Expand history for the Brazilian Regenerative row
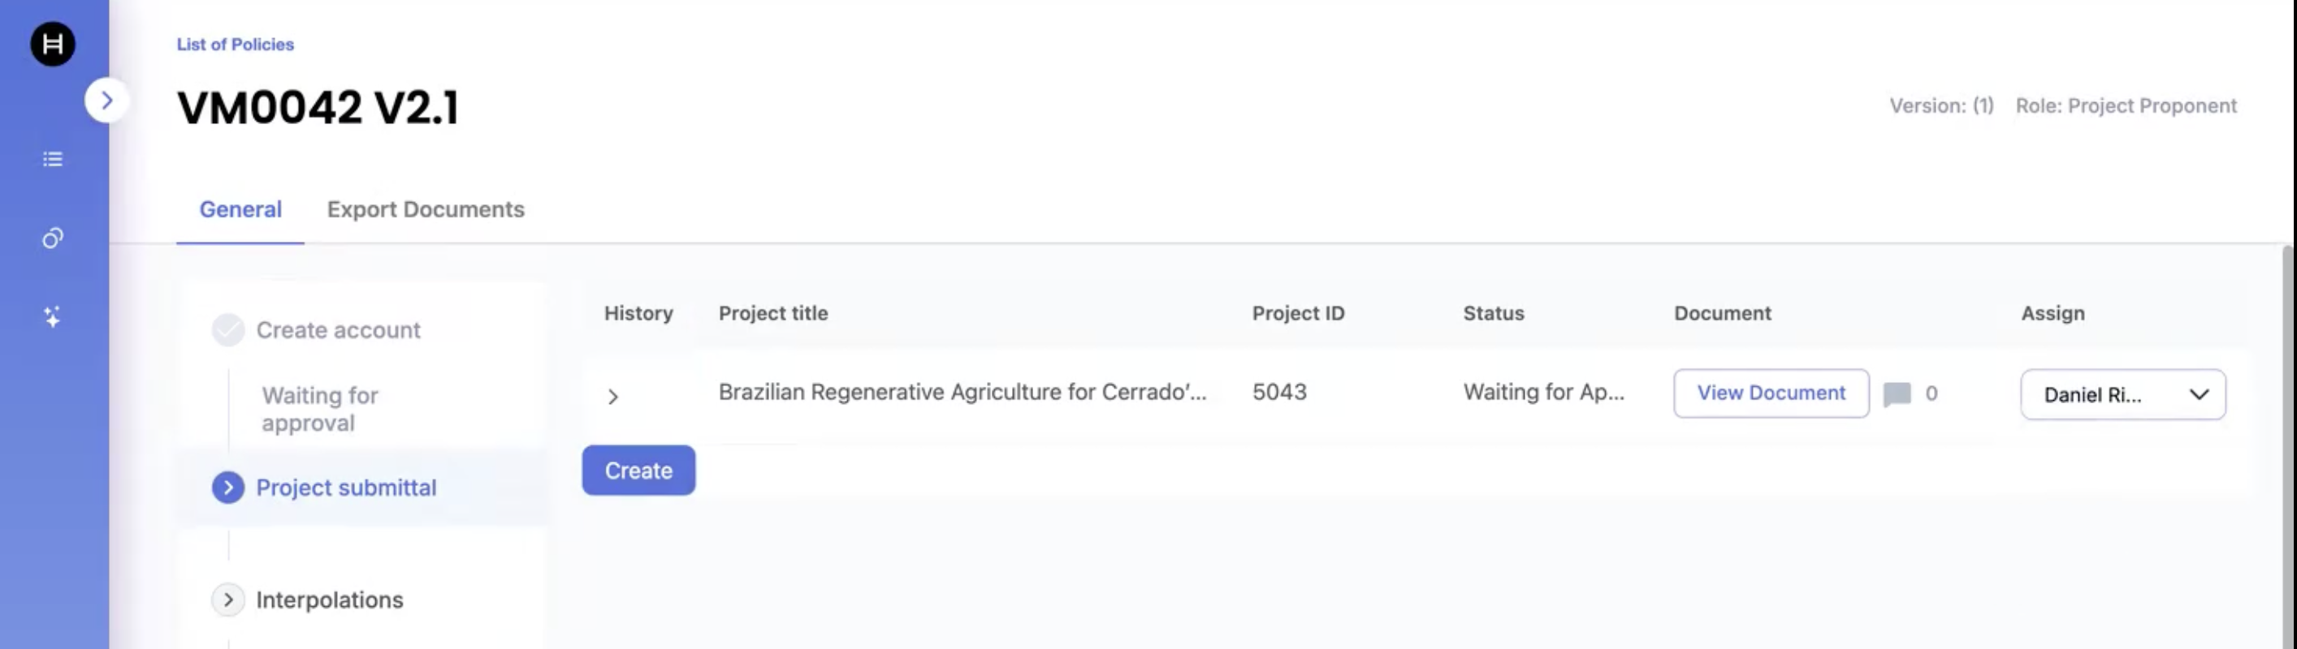Viewport: 2297px width, 649px height. (x=612, y=396)
